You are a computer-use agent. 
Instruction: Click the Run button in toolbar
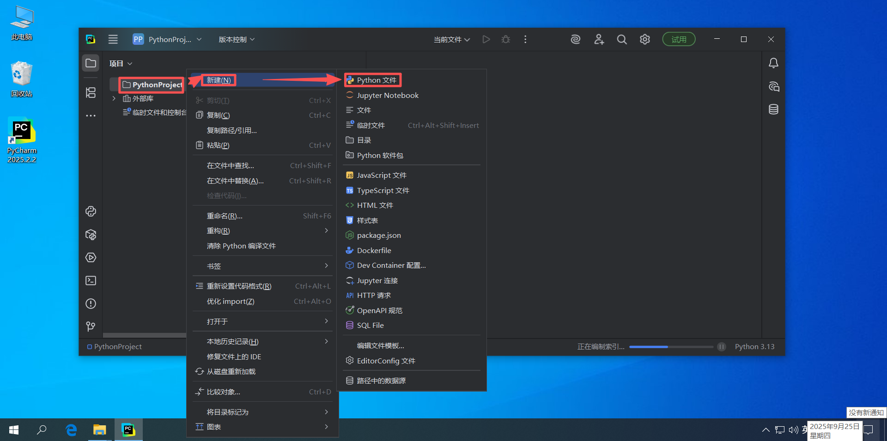[486, 39]
